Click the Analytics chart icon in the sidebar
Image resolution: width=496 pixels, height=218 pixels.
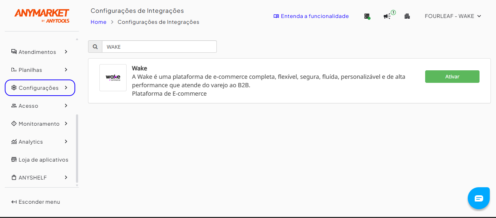click(14, 141)
